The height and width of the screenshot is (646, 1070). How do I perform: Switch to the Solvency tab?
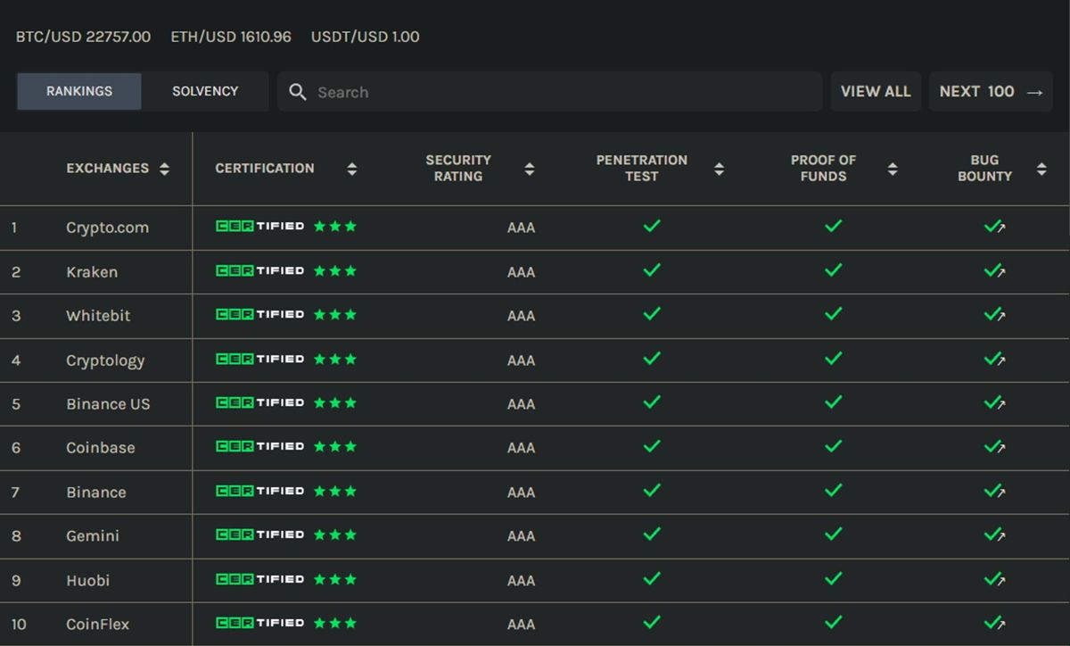pyautogui.click(x=205, y=91)
